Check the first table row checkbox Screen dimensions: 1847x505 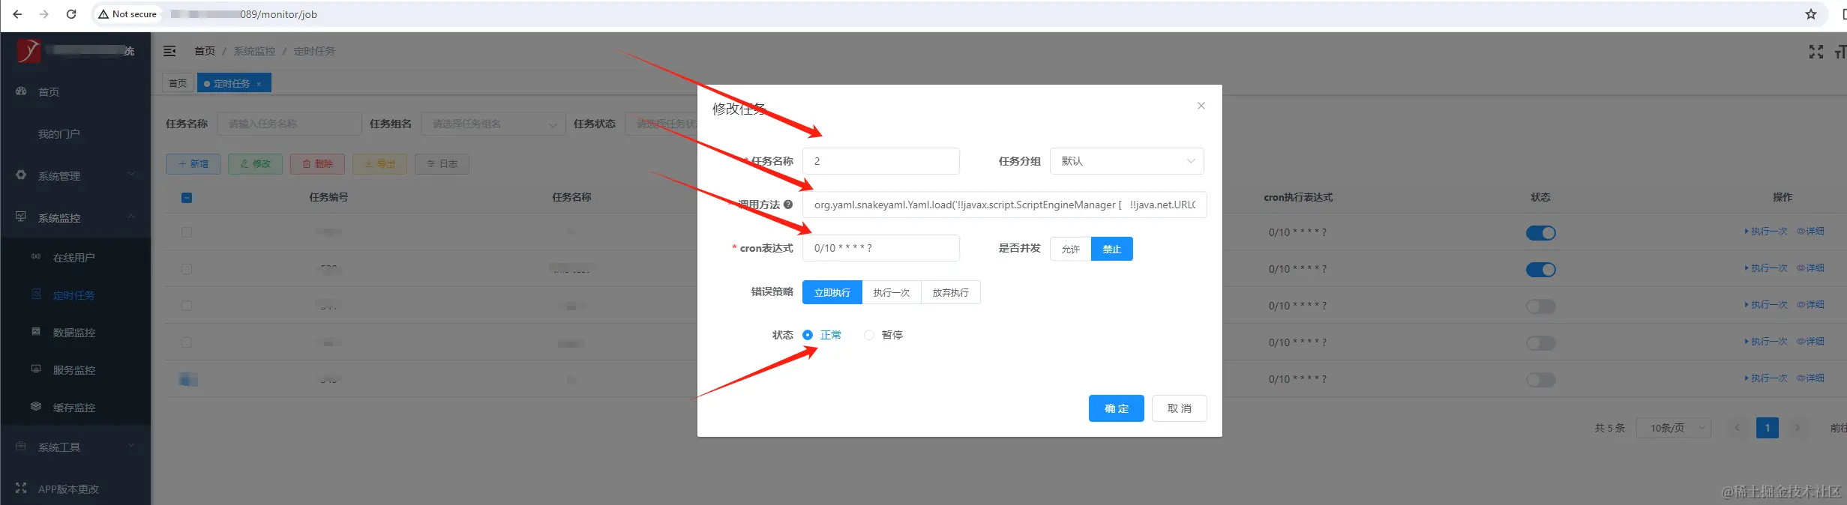[x=187, y=232]
